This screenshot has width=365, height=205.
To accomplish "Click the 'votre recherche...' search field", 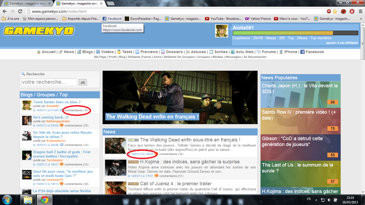I will tap(49, 82).
